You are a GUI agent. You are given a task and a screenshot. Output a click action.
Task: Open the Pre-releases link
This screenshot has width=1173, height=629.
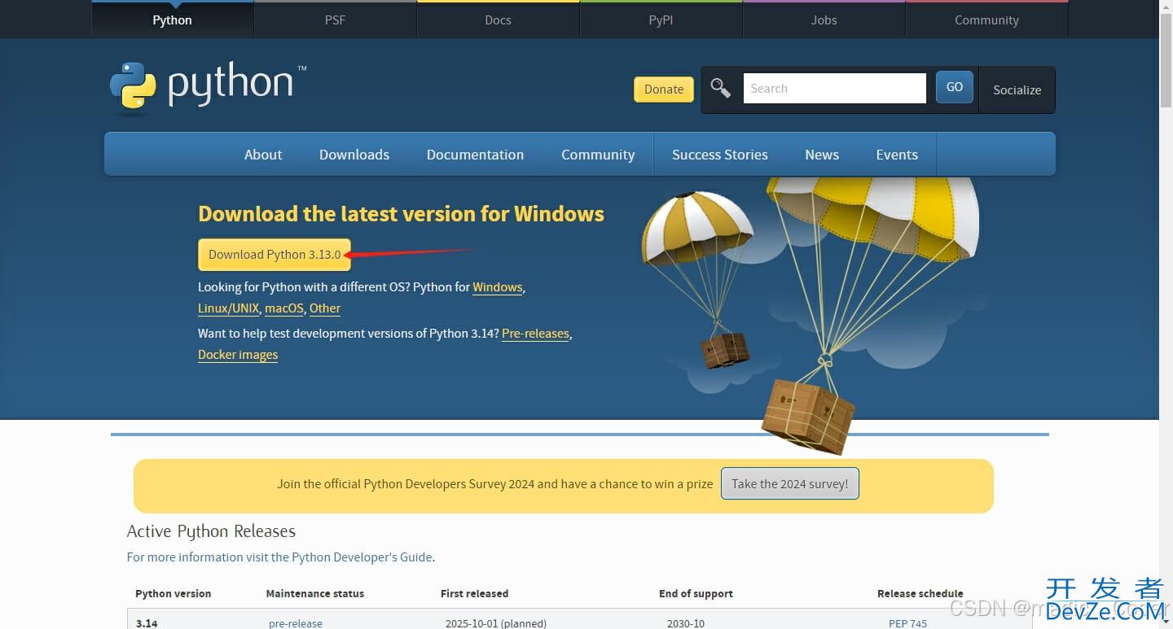tap(535, 334)
